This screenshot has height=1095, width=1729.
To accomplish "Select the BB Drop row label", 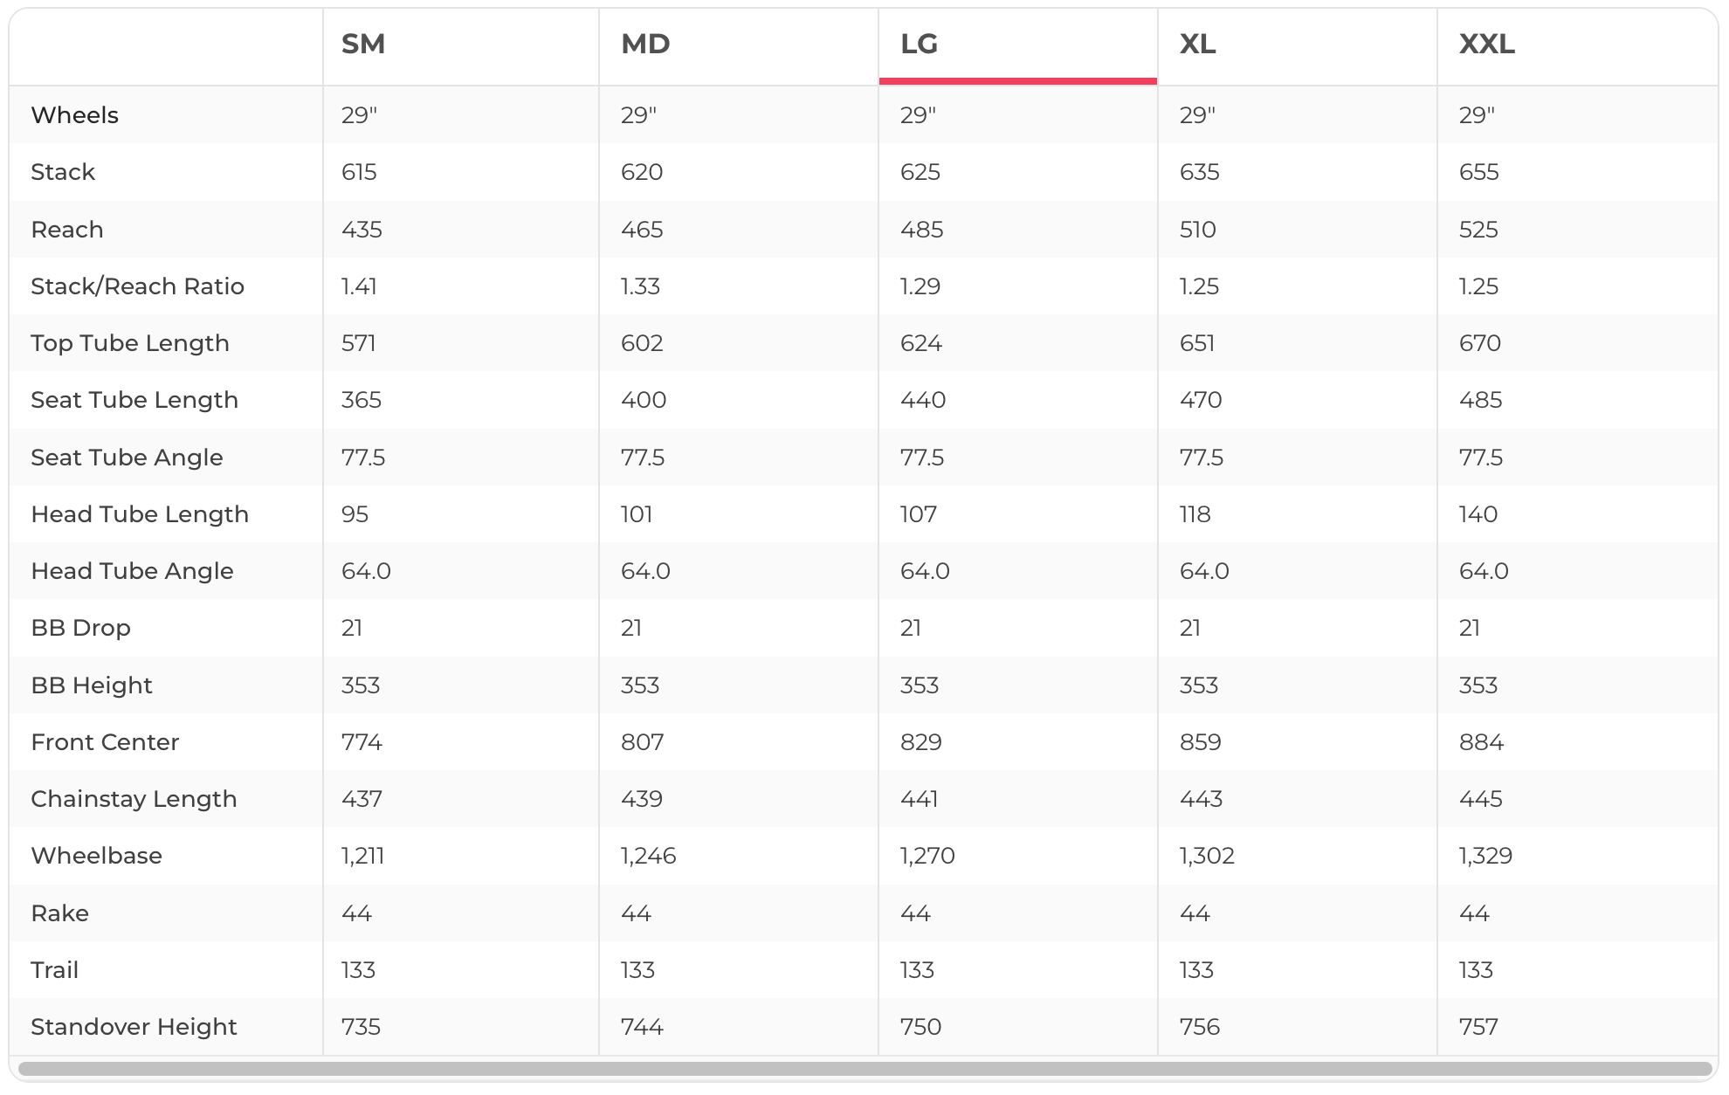I will pyautogui.click(x=81, y=628).
